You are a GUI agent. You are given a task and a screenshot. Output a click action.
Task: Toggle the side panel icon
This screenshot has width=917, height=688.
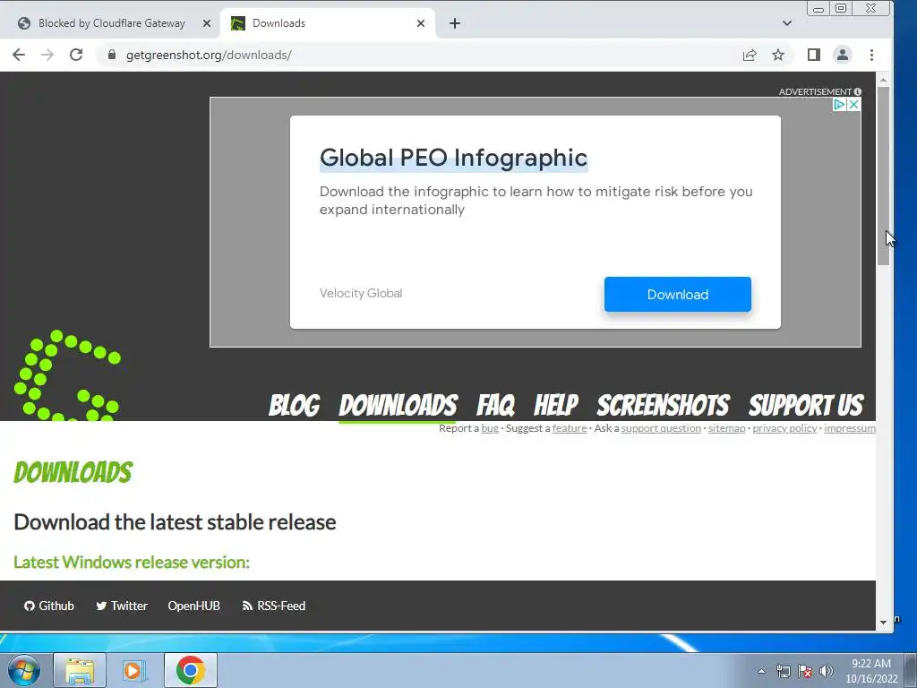(x=813, y=55)
